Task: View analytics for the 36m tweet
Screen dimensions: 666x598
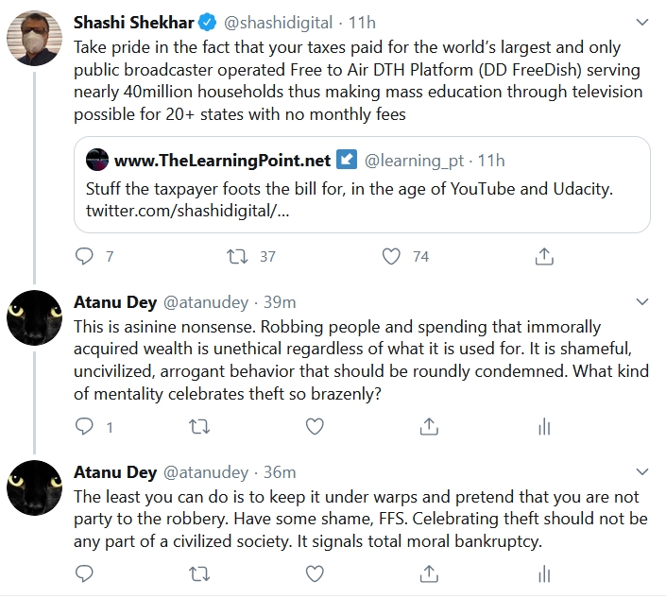Action: tap(544, 572)
